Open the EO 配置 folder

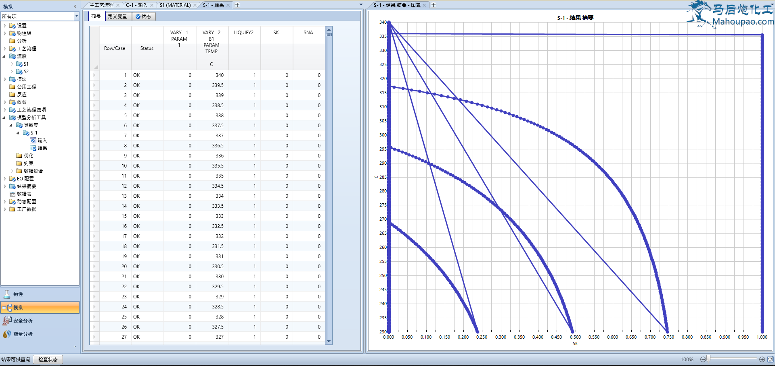coord(25,178)
